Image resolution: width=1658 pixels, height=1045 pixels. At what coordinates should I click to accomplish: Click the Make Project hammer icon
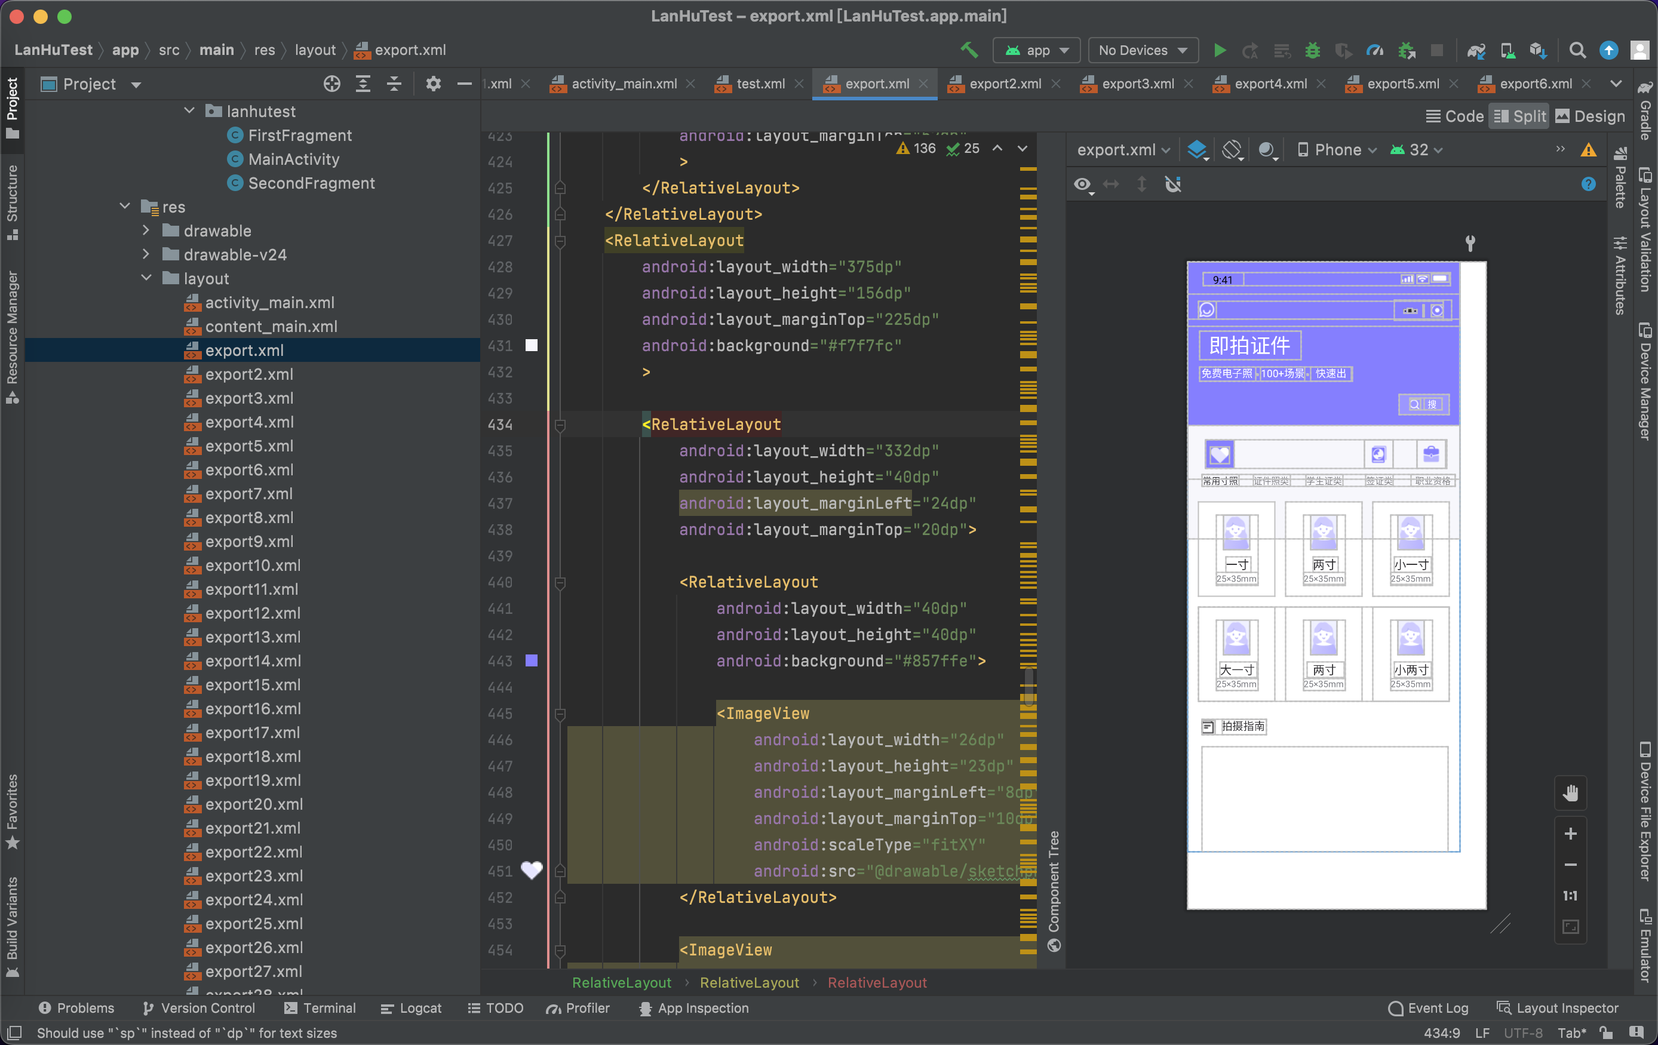click(x=969, y=50)
